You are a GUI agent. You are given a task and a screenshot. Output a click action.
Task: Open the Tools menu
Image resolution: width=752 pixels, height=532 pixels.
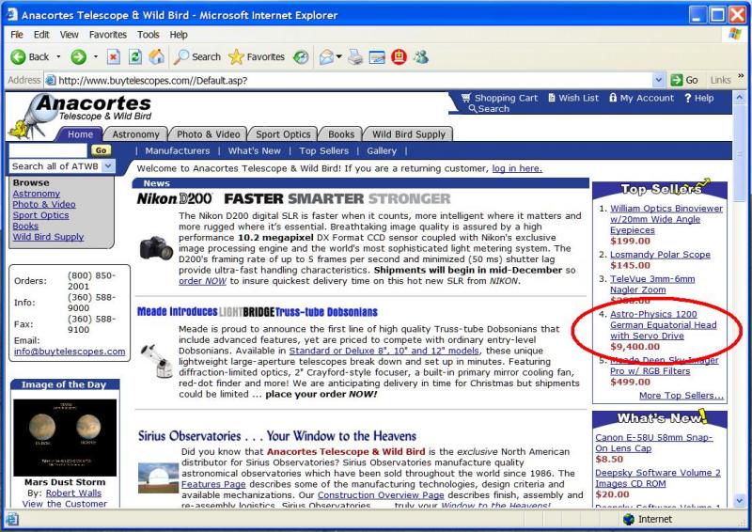(x=149, y=35)
